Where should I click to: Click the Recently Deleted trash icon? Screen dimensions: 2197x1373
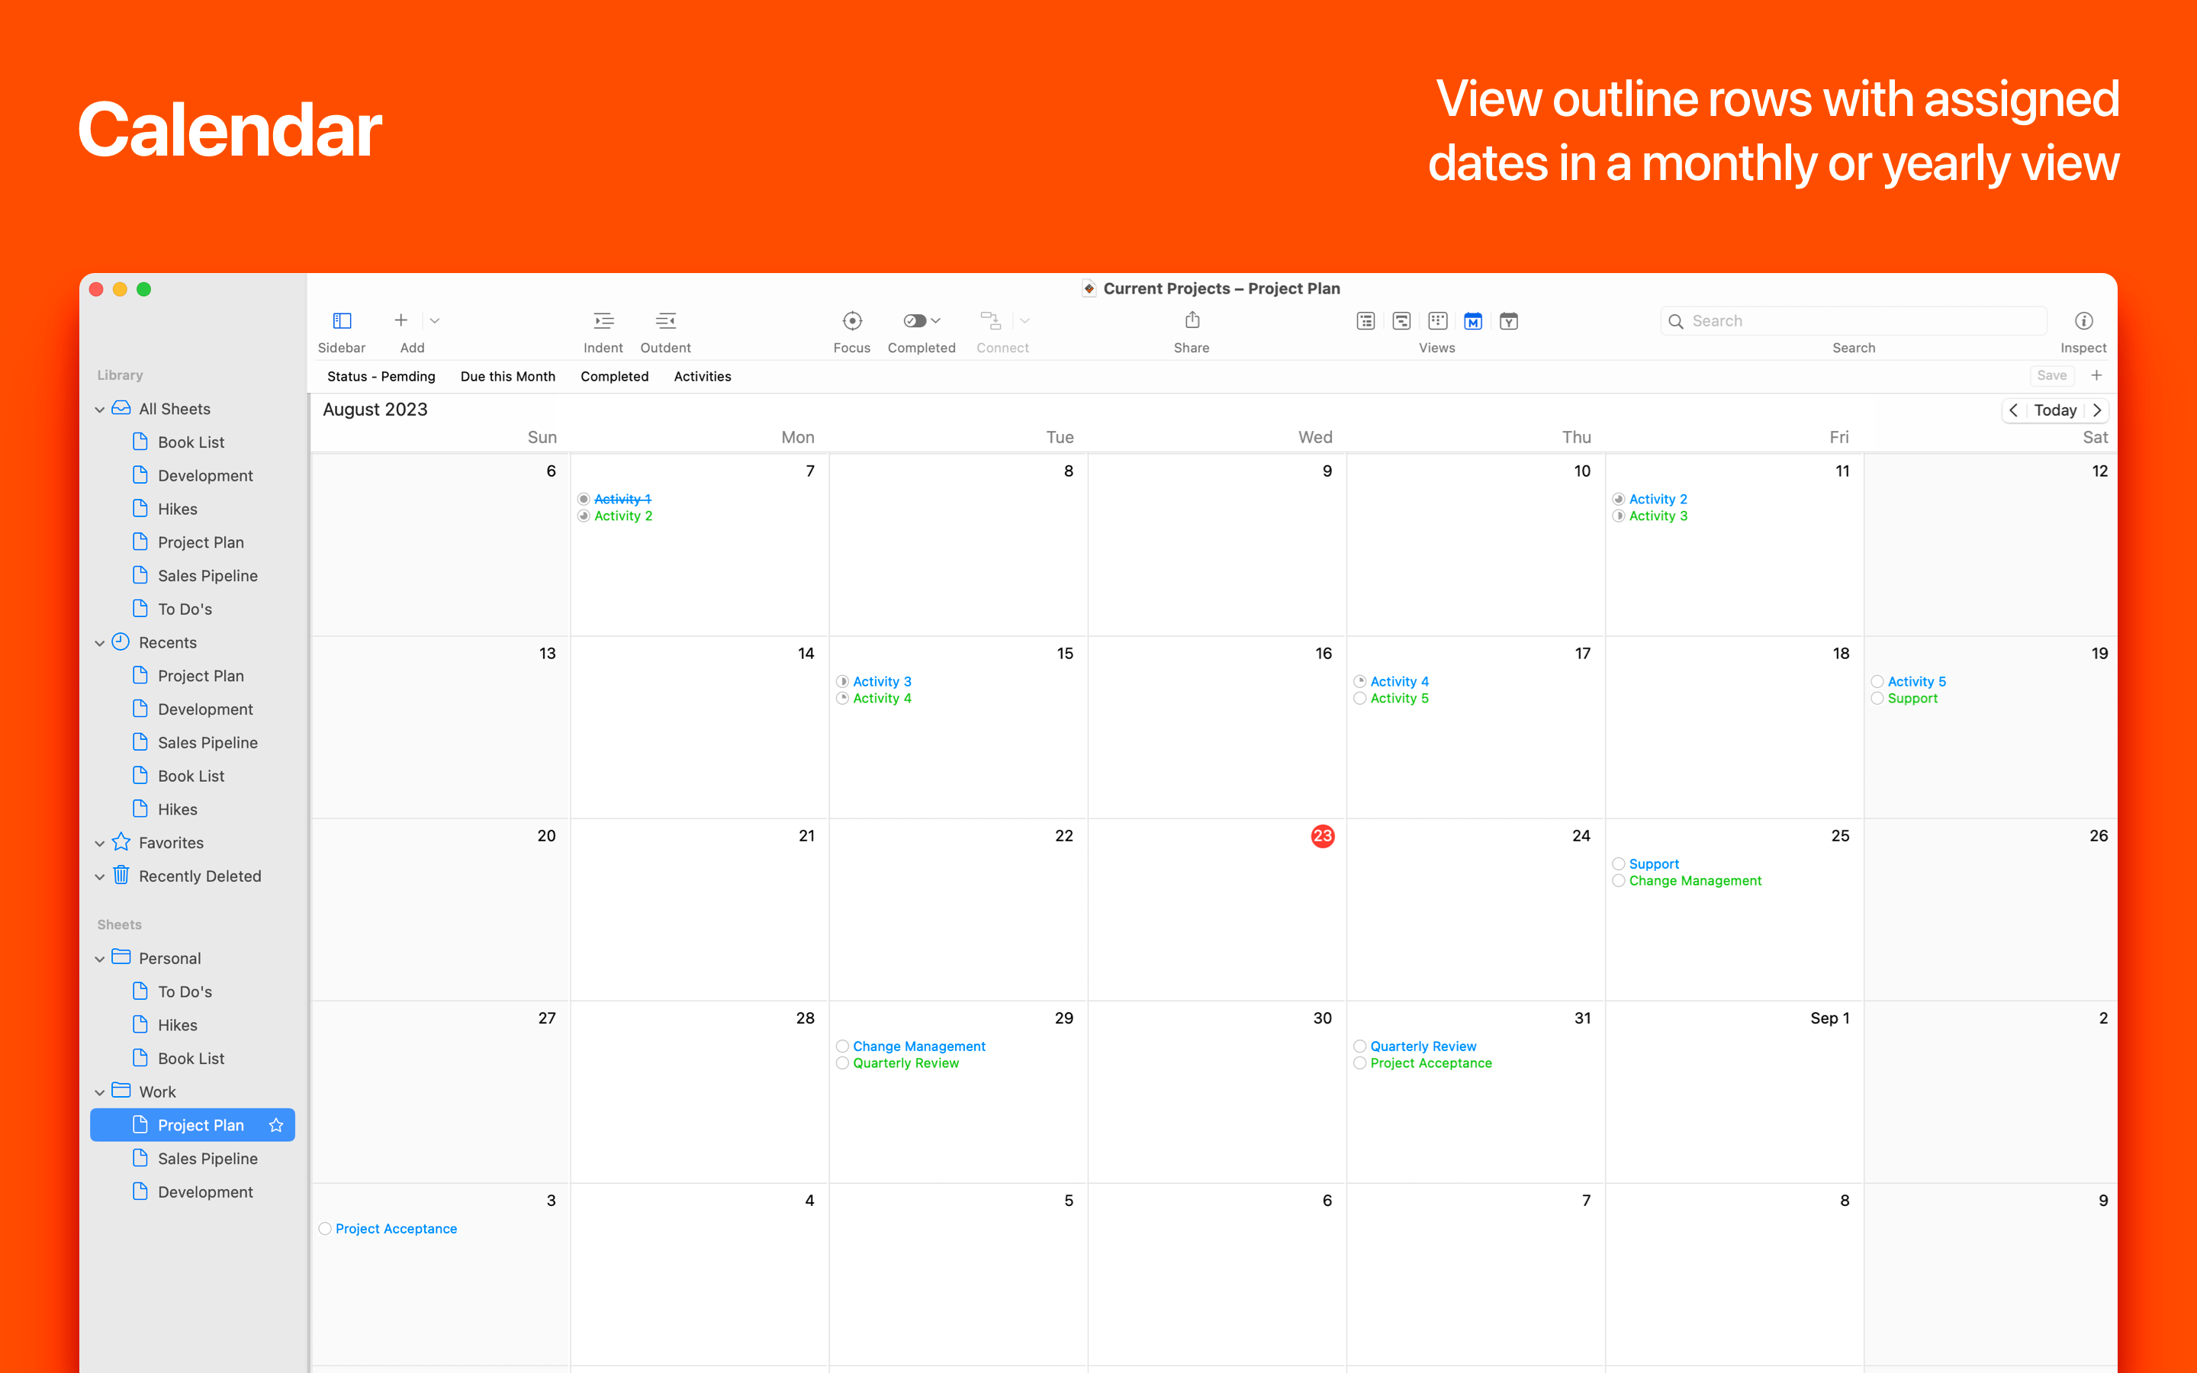(121, 876)
